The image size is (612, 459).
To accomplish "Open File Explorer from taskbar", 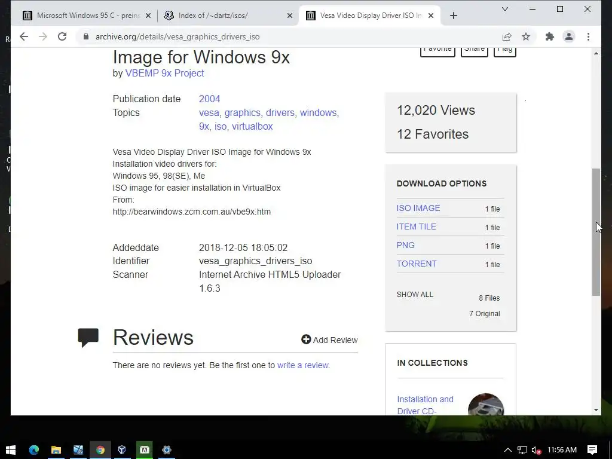I will coord(56,449).
